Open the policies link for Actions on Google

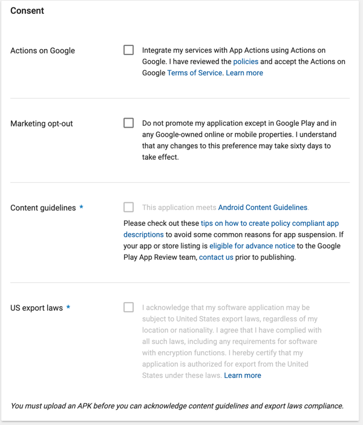246,62
